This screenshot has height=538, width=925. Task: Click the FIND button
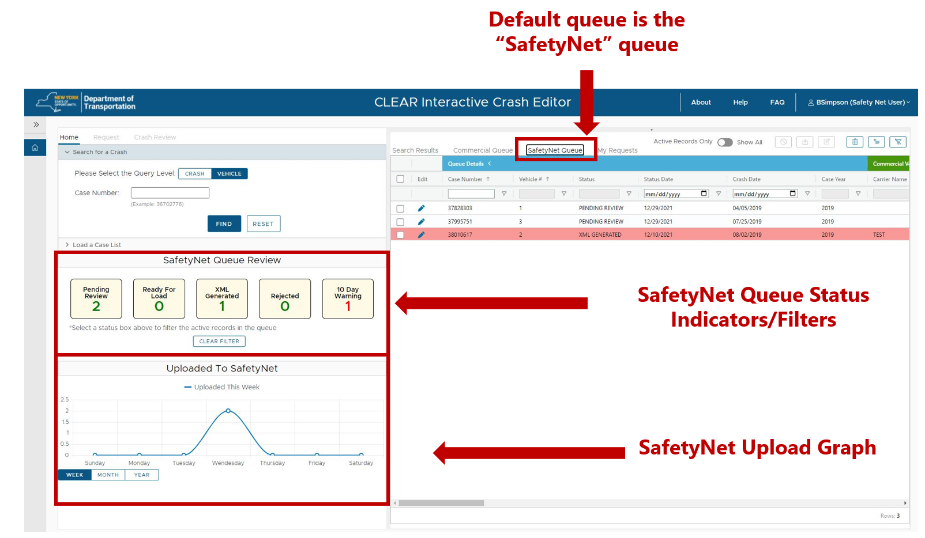point(224,223)
